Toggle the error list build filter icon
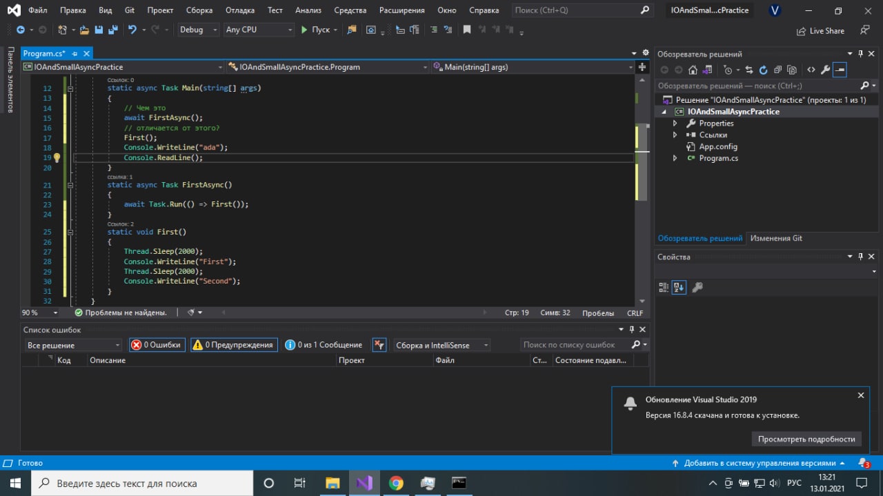 click(x=379, y=345)
